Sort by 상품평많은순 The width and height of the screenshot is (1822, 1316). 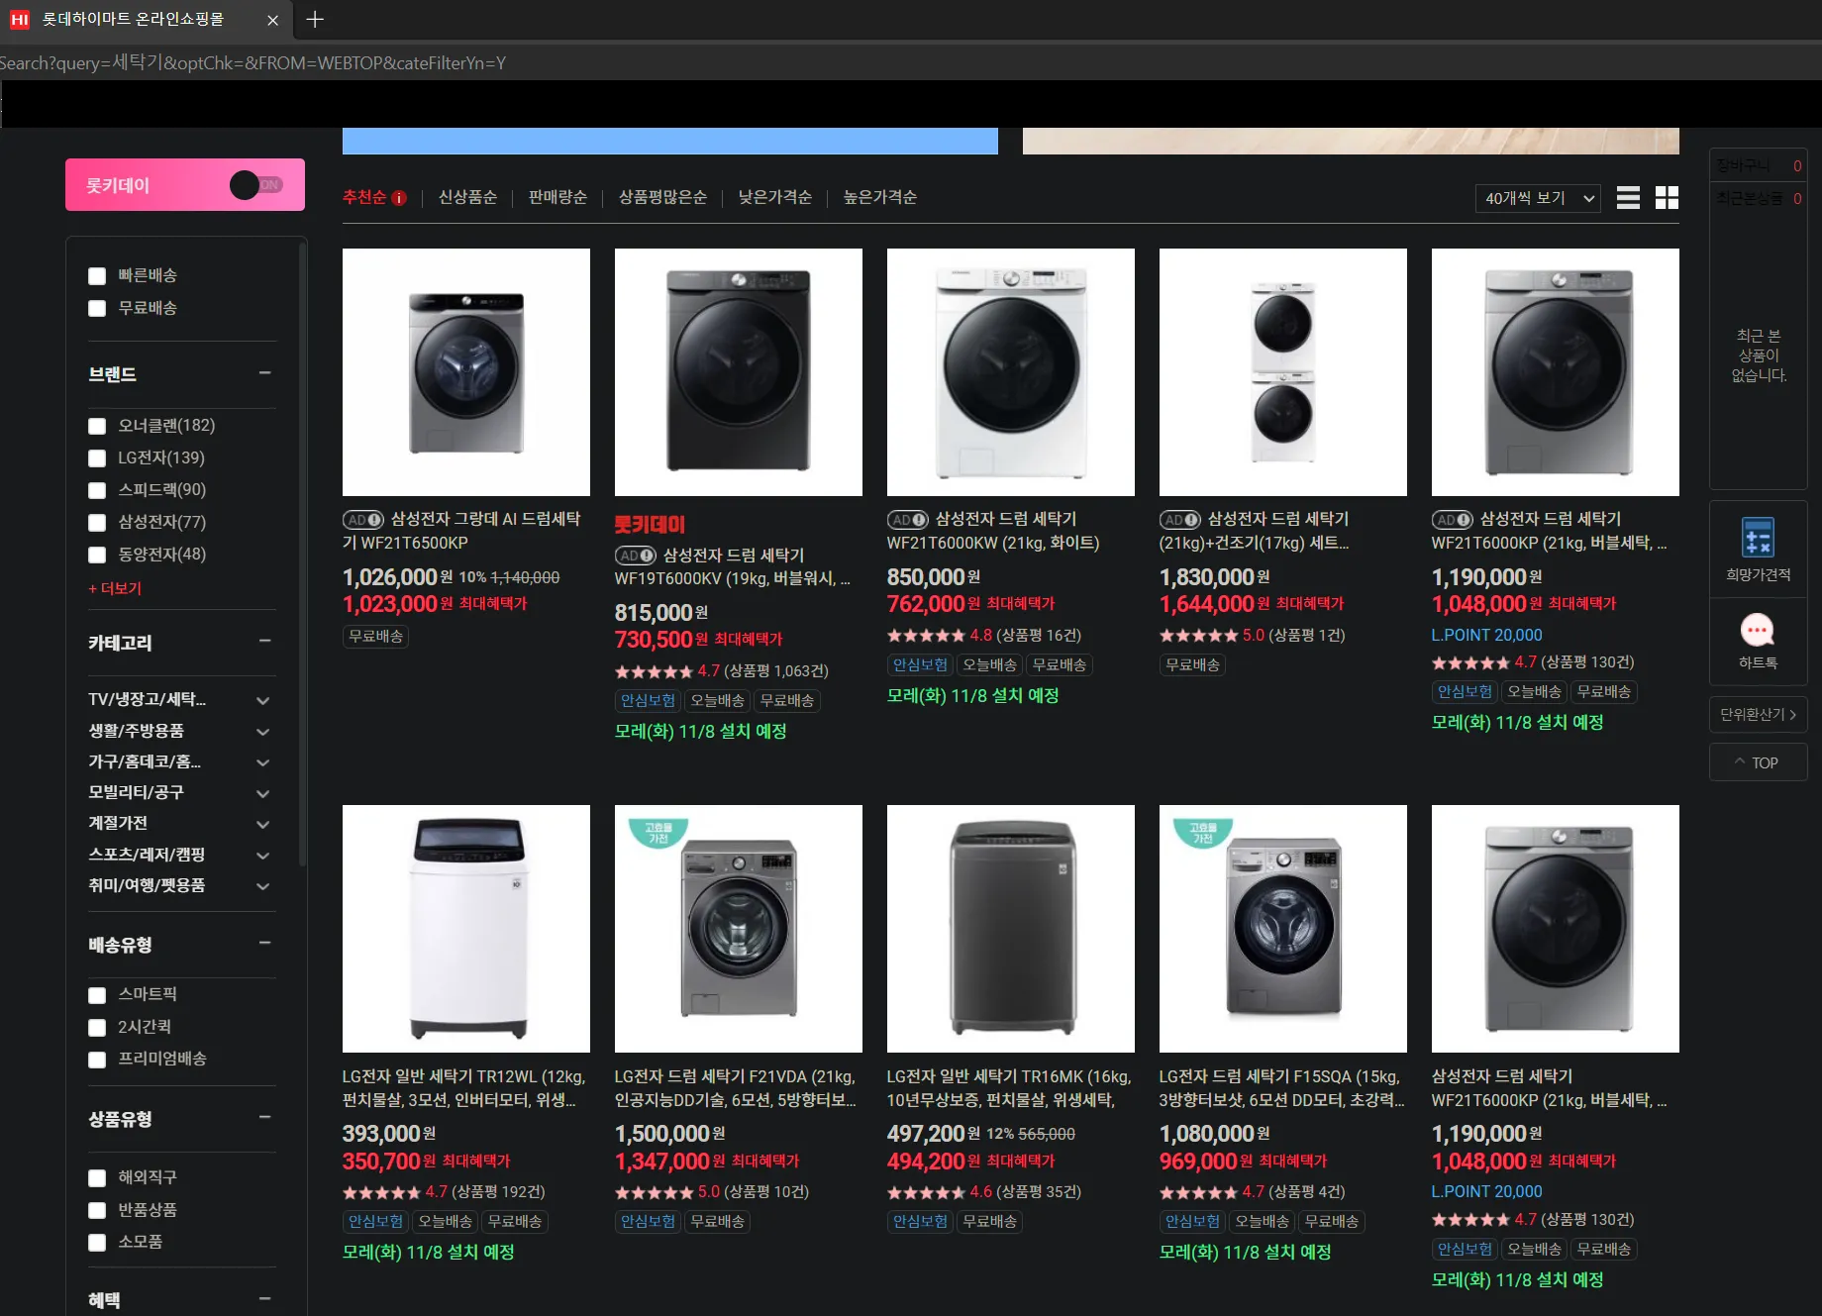(x=662, y=197)
